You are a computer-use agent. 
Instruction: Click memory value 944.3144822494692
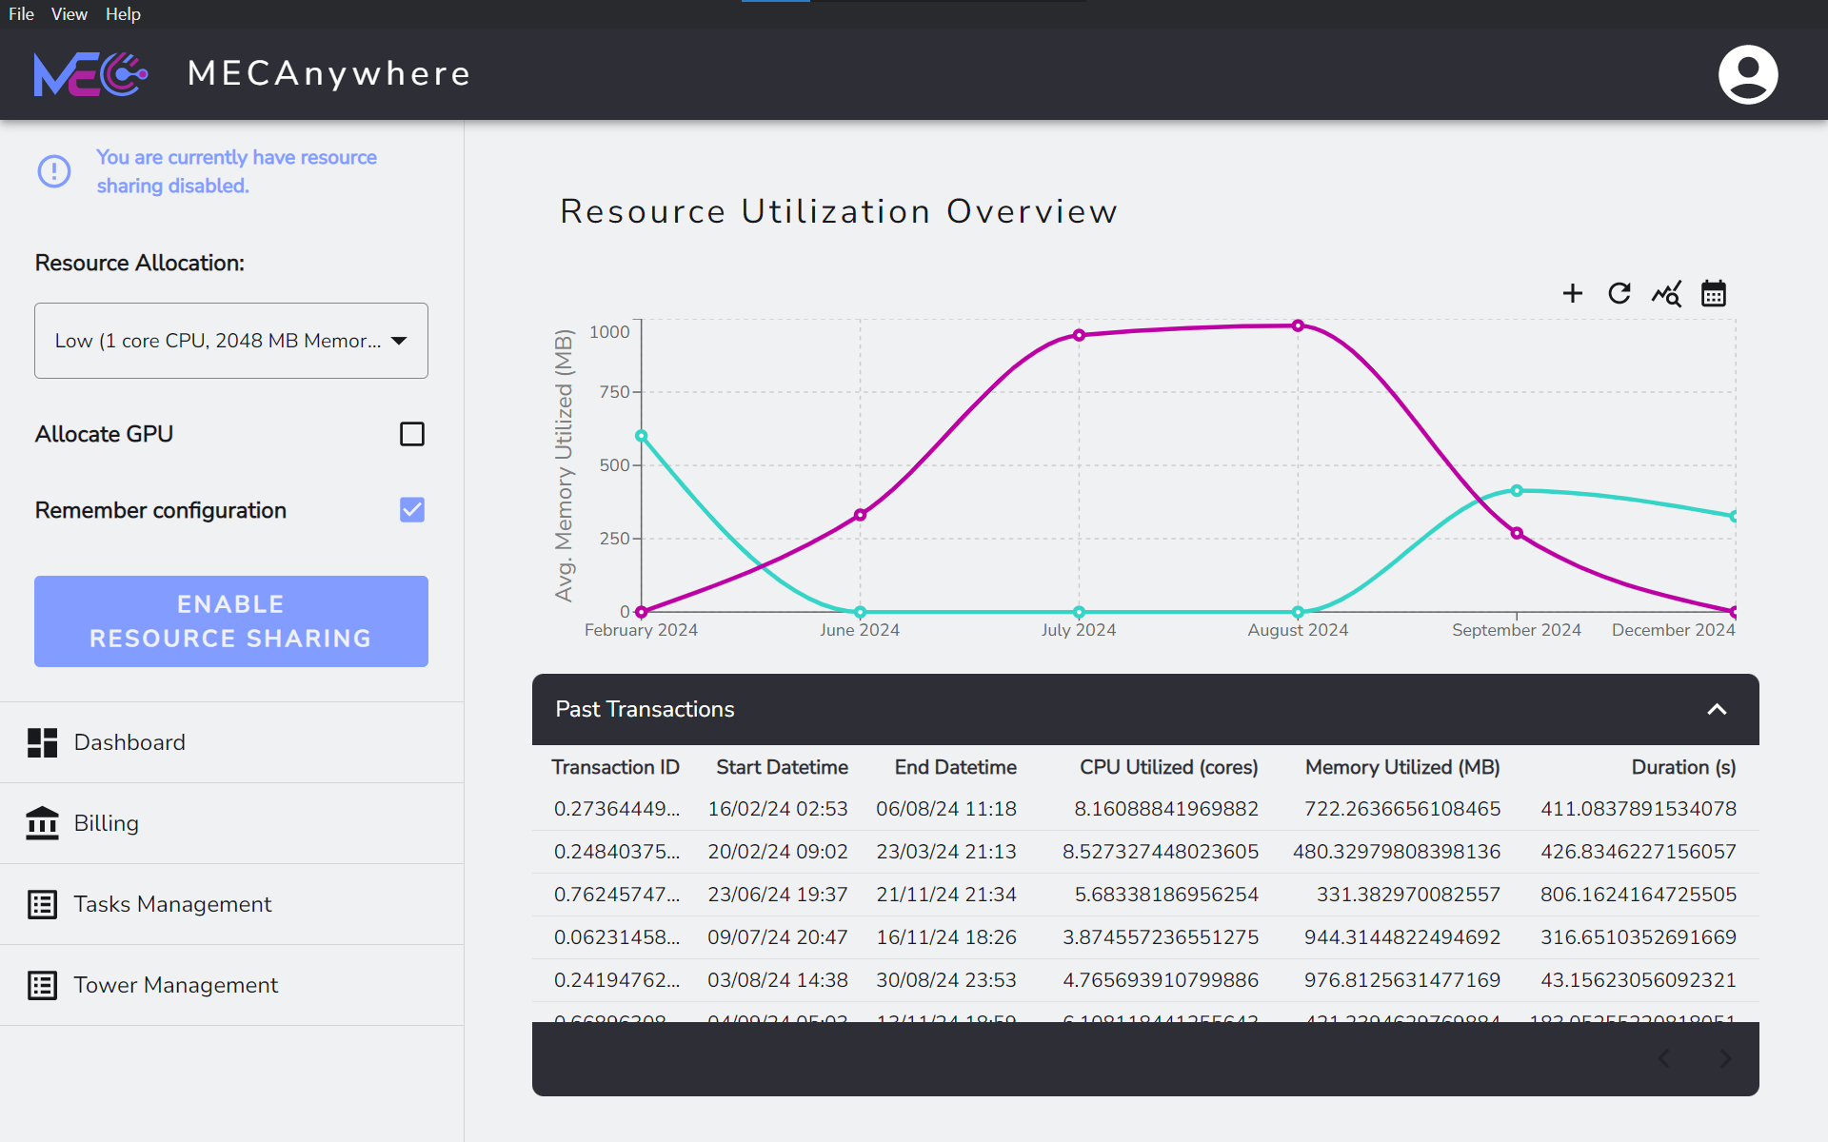coord(1402,937)
